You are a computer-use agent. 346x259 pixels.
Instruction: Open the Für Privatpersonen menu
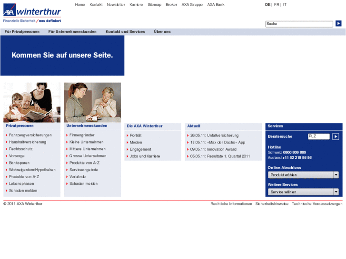[x=22, y=32]
